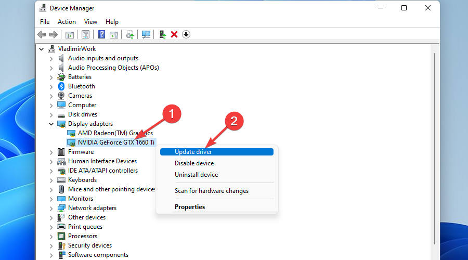Collapse the VladimirWork root node
Screen dimensions: 468x260
[42, 49]
